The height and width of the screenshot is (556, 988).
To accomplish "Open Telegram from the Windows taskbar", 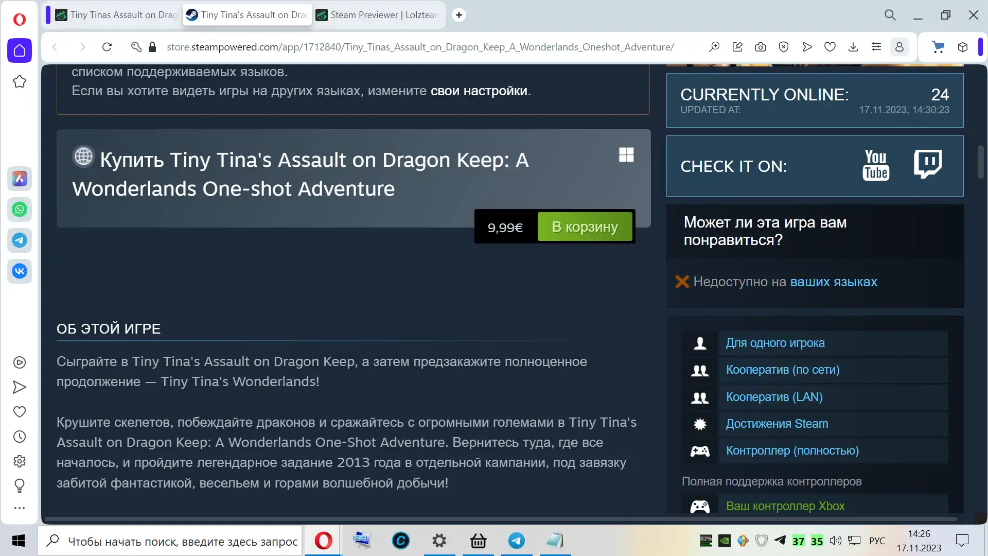I will [x=517, y=541].
